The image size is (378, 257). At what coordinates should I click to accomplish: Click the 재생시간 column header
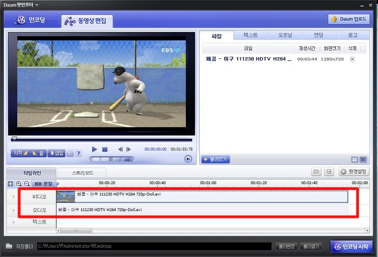(307, 48)
